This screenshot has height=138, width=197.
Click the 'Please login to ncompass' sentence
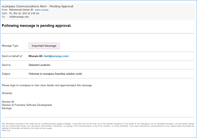pos(47,85)
